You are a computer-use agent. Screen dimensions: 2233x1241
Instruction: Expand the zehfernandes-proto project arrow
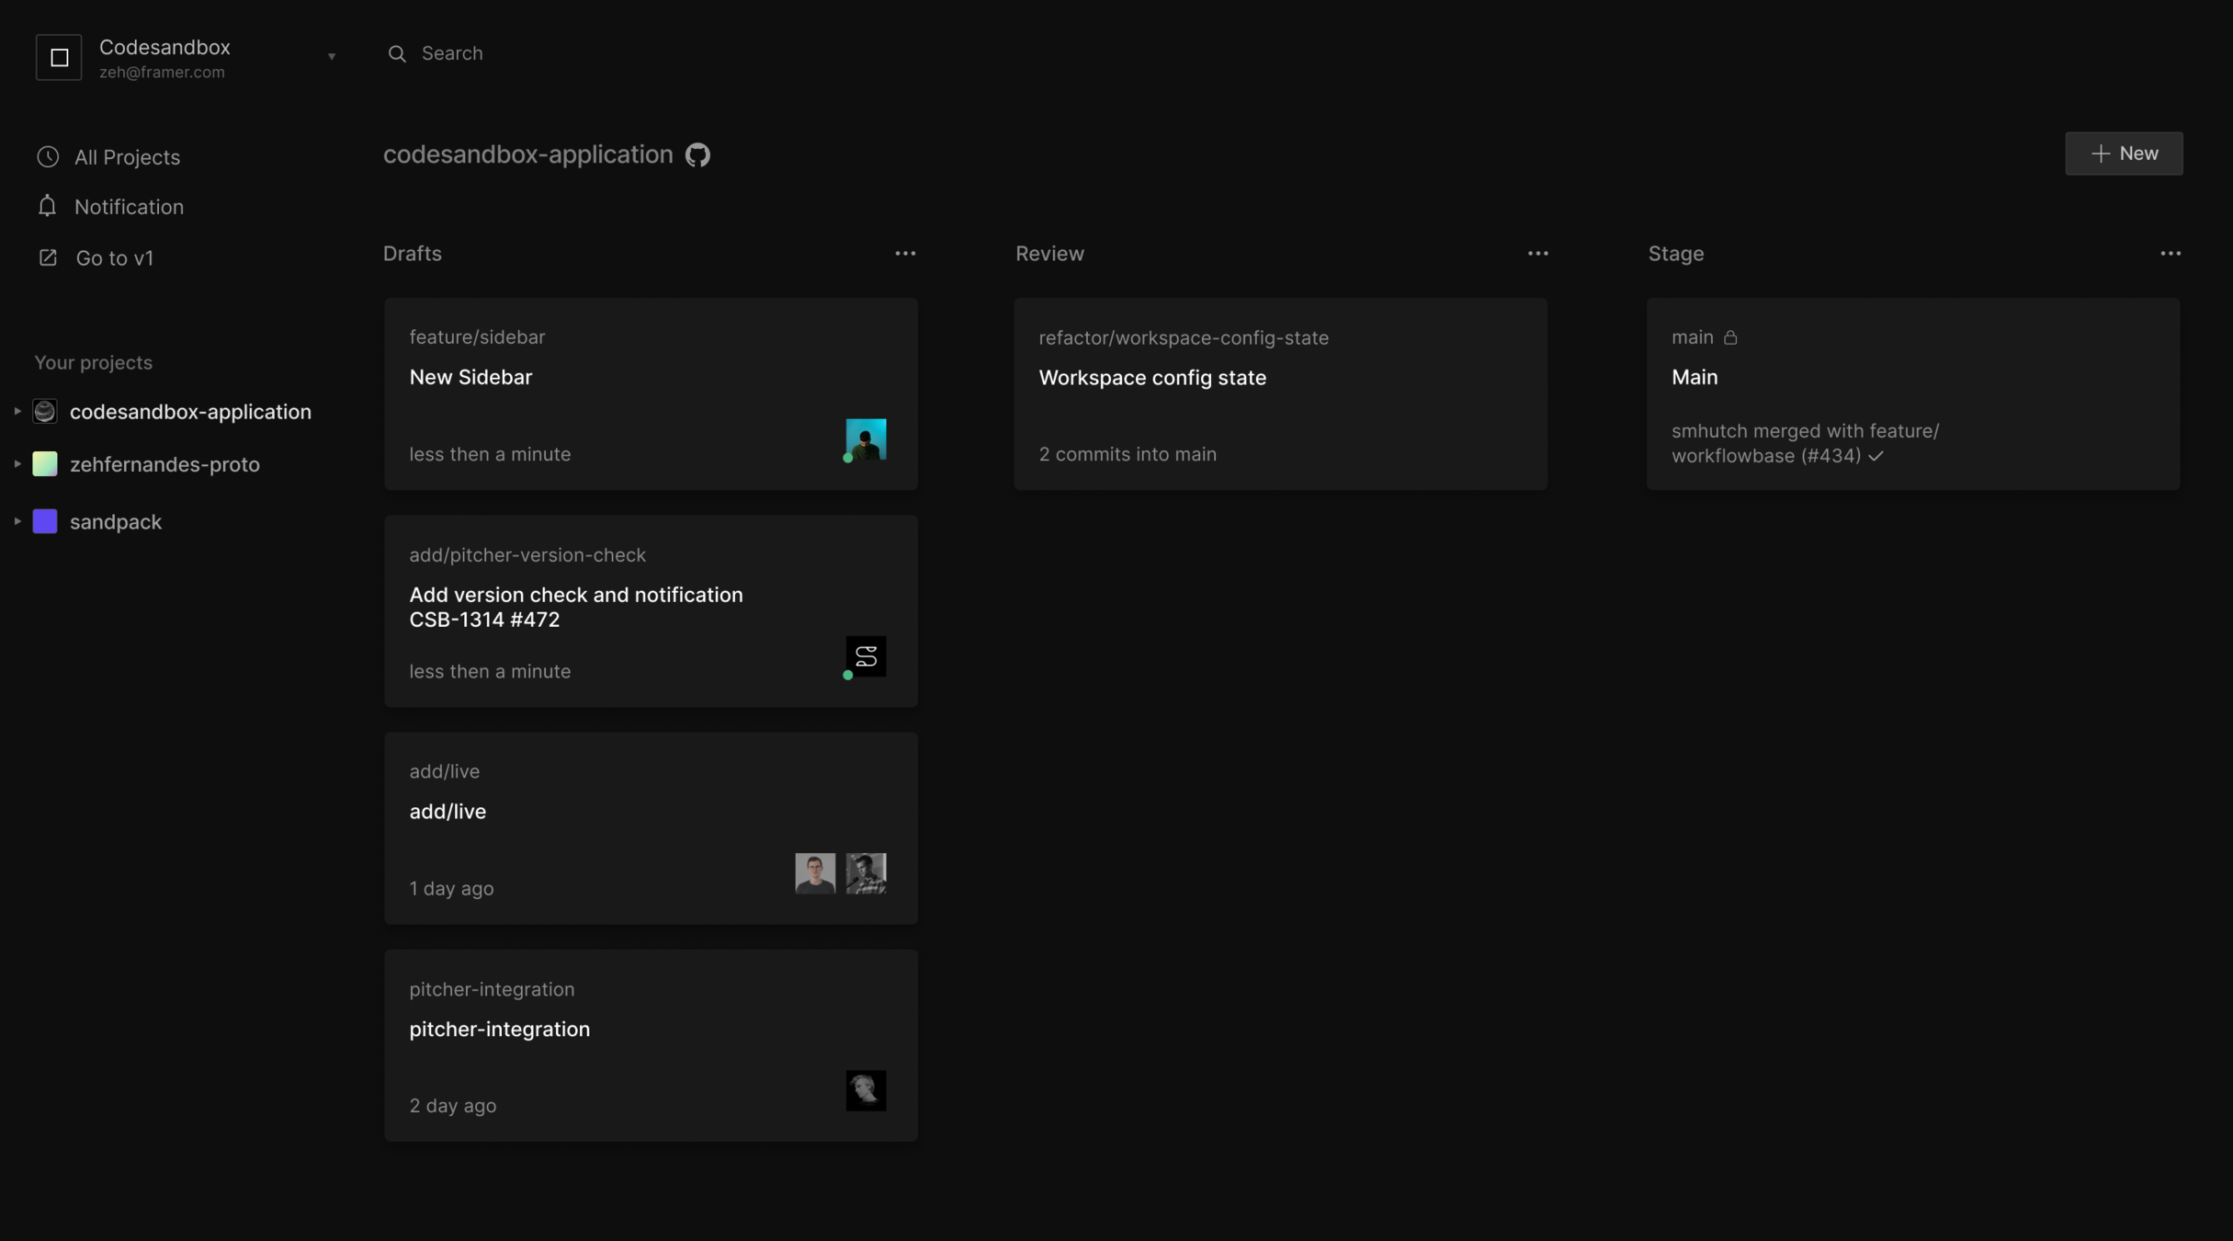pyautogui.click(x=17, y=464)
